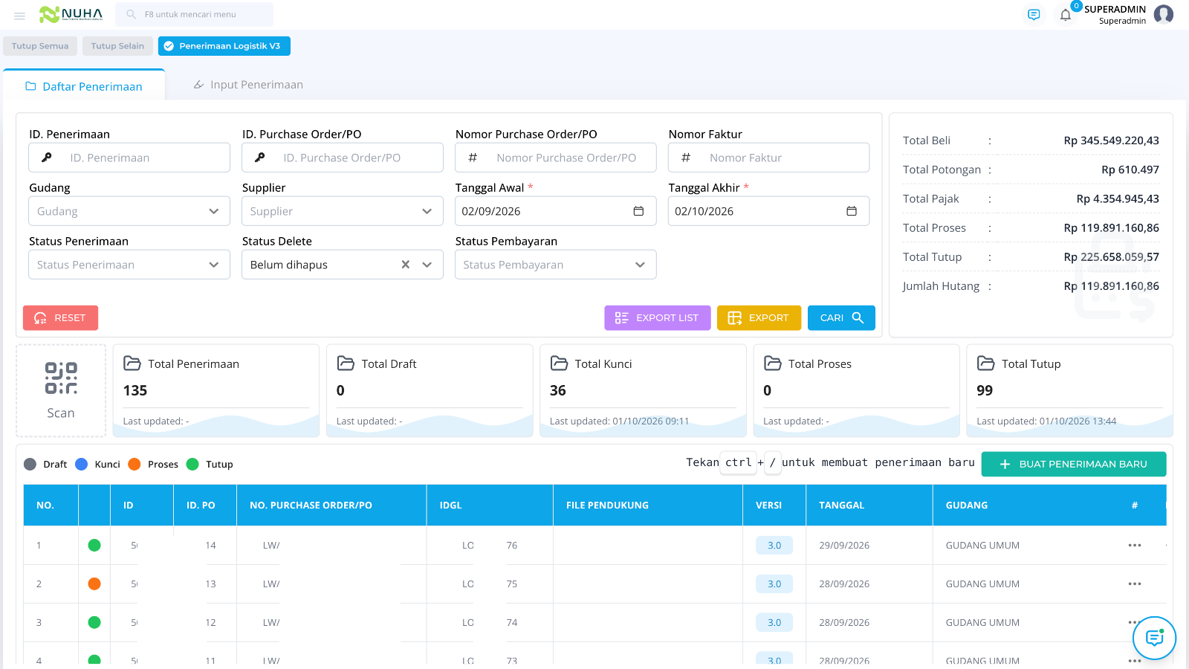Screen dimensions: 1189x669
Task: Focus the ID. Penerimaan input field
Action: pos(129,158)
